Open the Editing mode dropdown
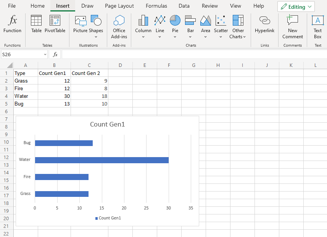 [296, 7]
